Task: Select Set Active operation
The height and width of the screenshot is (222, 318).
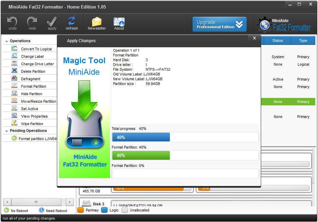Action: click(30, 109)
